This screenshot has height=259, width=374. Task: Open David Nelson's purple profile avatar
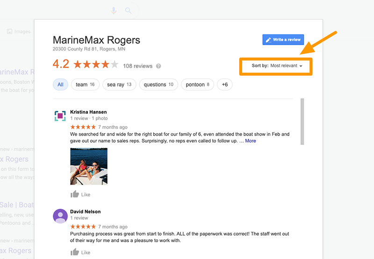pyautogui.click(x=60, y=216)
